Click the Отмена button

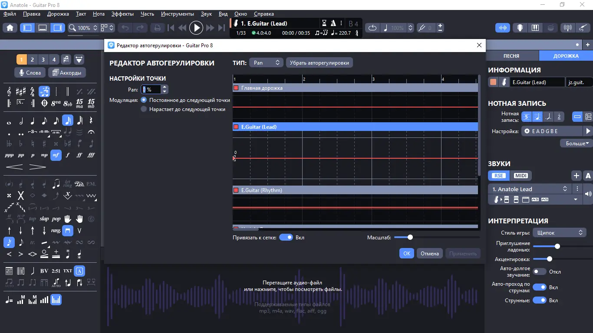click(x=430, y=254)
